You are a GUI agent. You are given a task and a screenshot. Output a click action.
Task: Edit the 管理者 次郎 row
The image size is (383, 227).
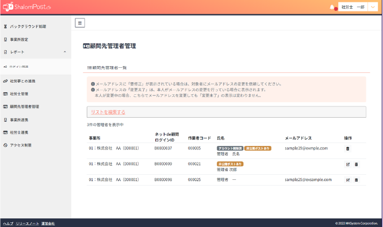[348, 164]
